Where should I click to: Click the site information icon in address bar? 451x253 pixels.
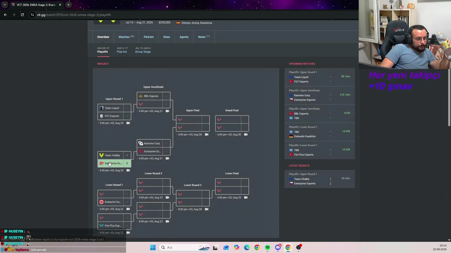click(32, 15)
